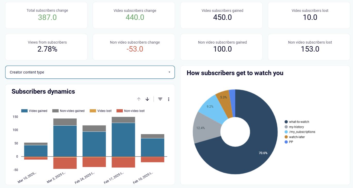The height and width of the screenshot is (188, 353).
Task: Click the dropdown arrow in Creator content type
Action: point(169,72)
